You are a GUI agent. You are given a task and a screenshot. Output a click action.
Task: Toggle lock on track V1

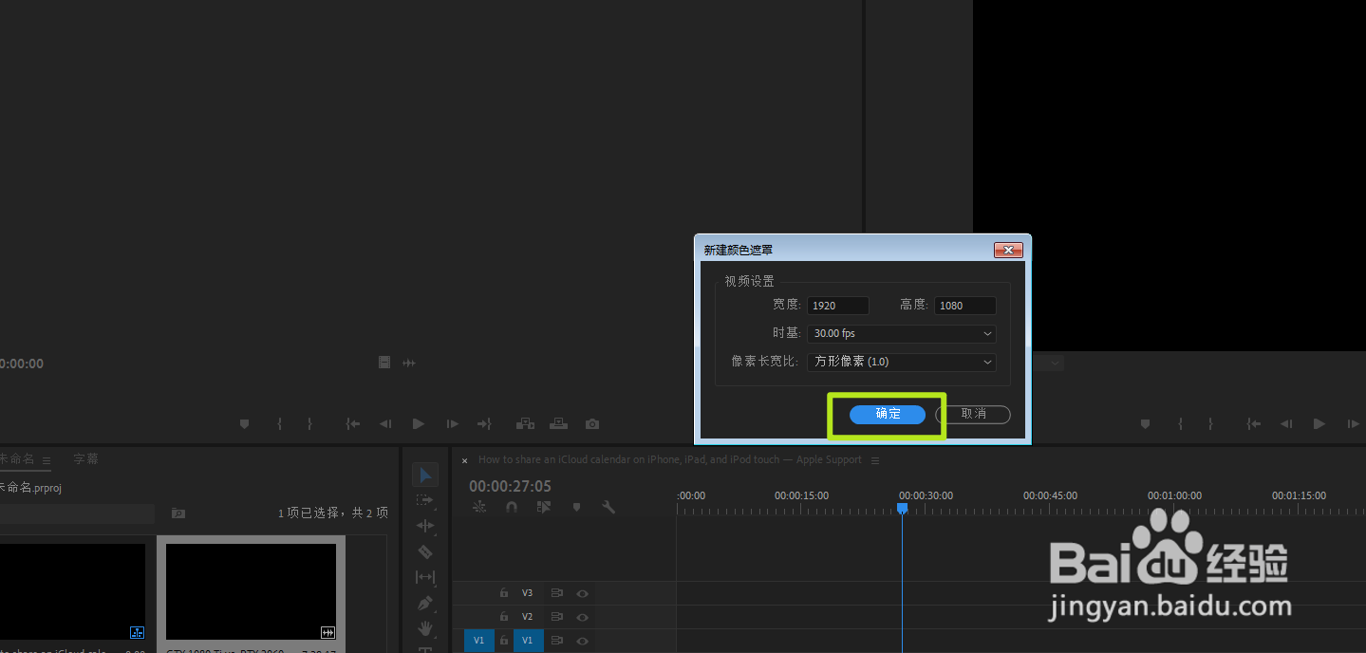pos(504,641)
